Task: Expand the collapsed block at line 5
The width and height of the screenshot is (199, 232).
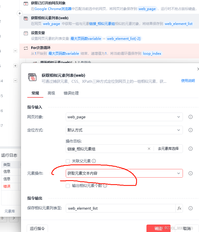Action: pos(15,66)
